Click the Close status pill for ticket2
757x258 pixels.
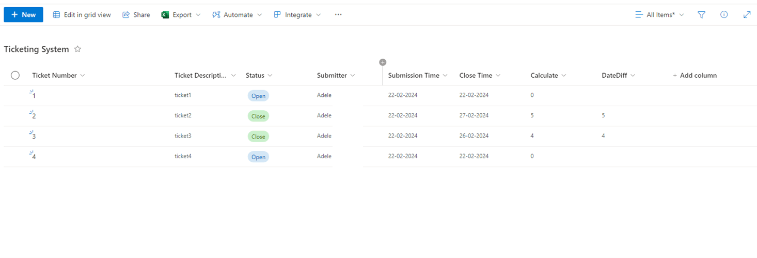click(x=258, y=116)
